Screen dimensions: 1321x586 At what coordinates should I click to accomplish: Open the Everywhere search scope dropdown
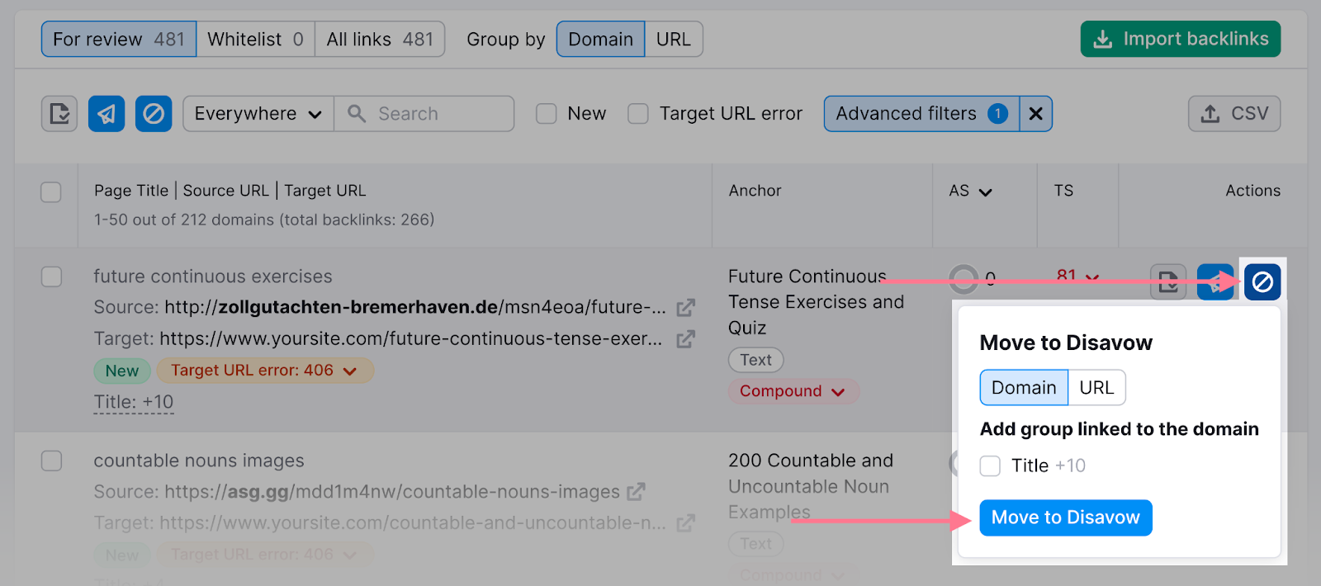click(x=258, y=114)
